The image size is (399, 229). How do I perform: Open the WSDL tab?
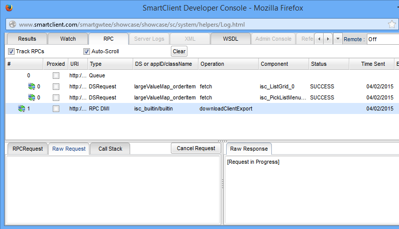(230, 39)
